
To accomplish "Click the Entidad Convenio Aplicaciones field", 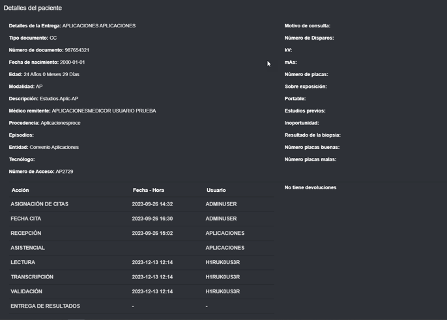I will (44, 147).
